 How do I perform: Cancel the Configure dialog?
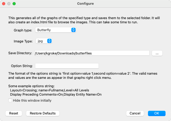[x=135, y=113]
